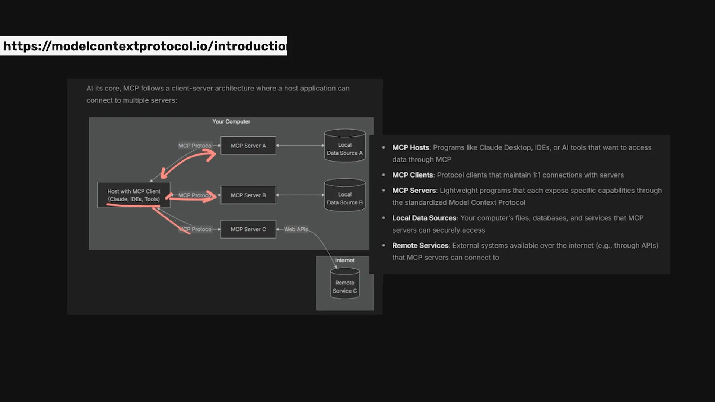Image resolution: width=715 pixels, height=402 pixels.
Task: Click the 'Your Computer' diagram title
Action: click(x=231, y=122)
